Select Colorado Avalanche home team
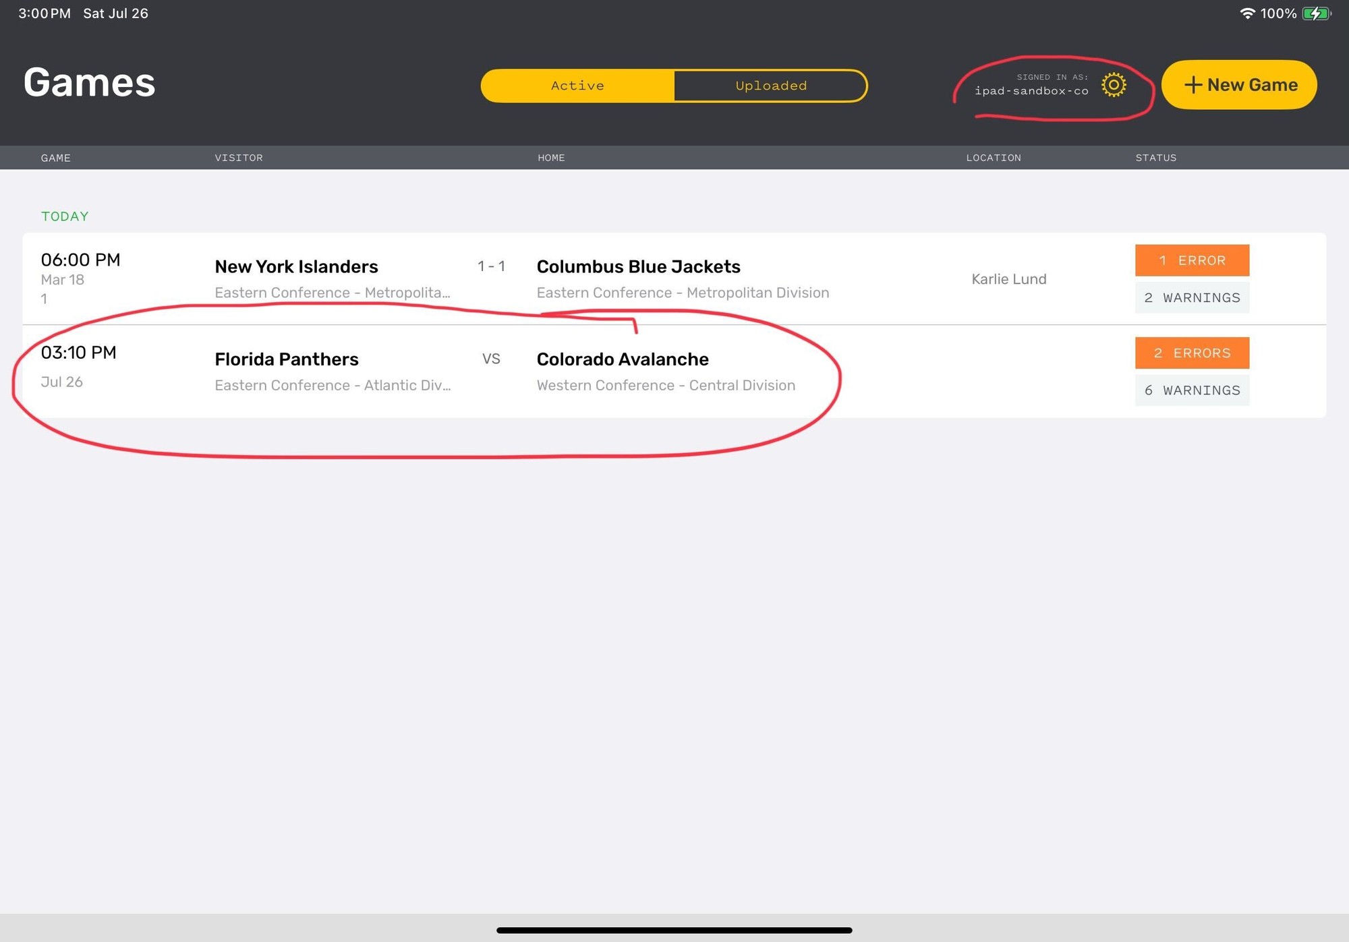This screenshot has height=942, width=1349. point(622,359)
